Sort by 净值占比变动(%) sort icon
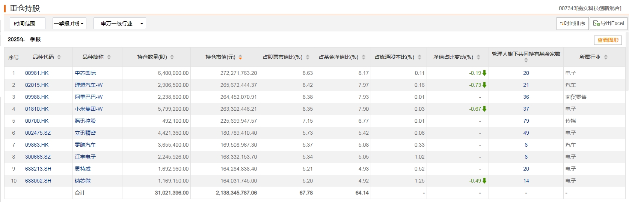 [x=478, y=57]
